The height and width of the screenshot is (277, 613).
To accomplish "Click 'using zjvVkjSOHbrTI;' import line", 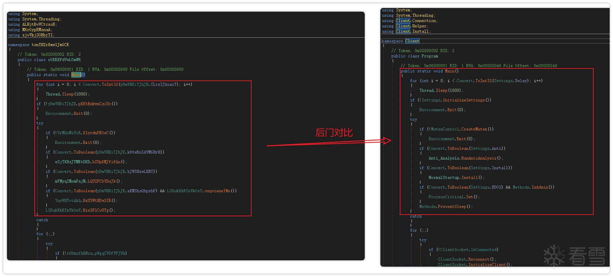I will (x=31, y=35).
